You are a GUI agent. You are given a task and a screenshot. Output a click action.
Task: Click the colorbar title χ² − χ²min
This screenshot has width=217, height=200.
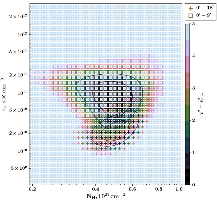[201, 104]
